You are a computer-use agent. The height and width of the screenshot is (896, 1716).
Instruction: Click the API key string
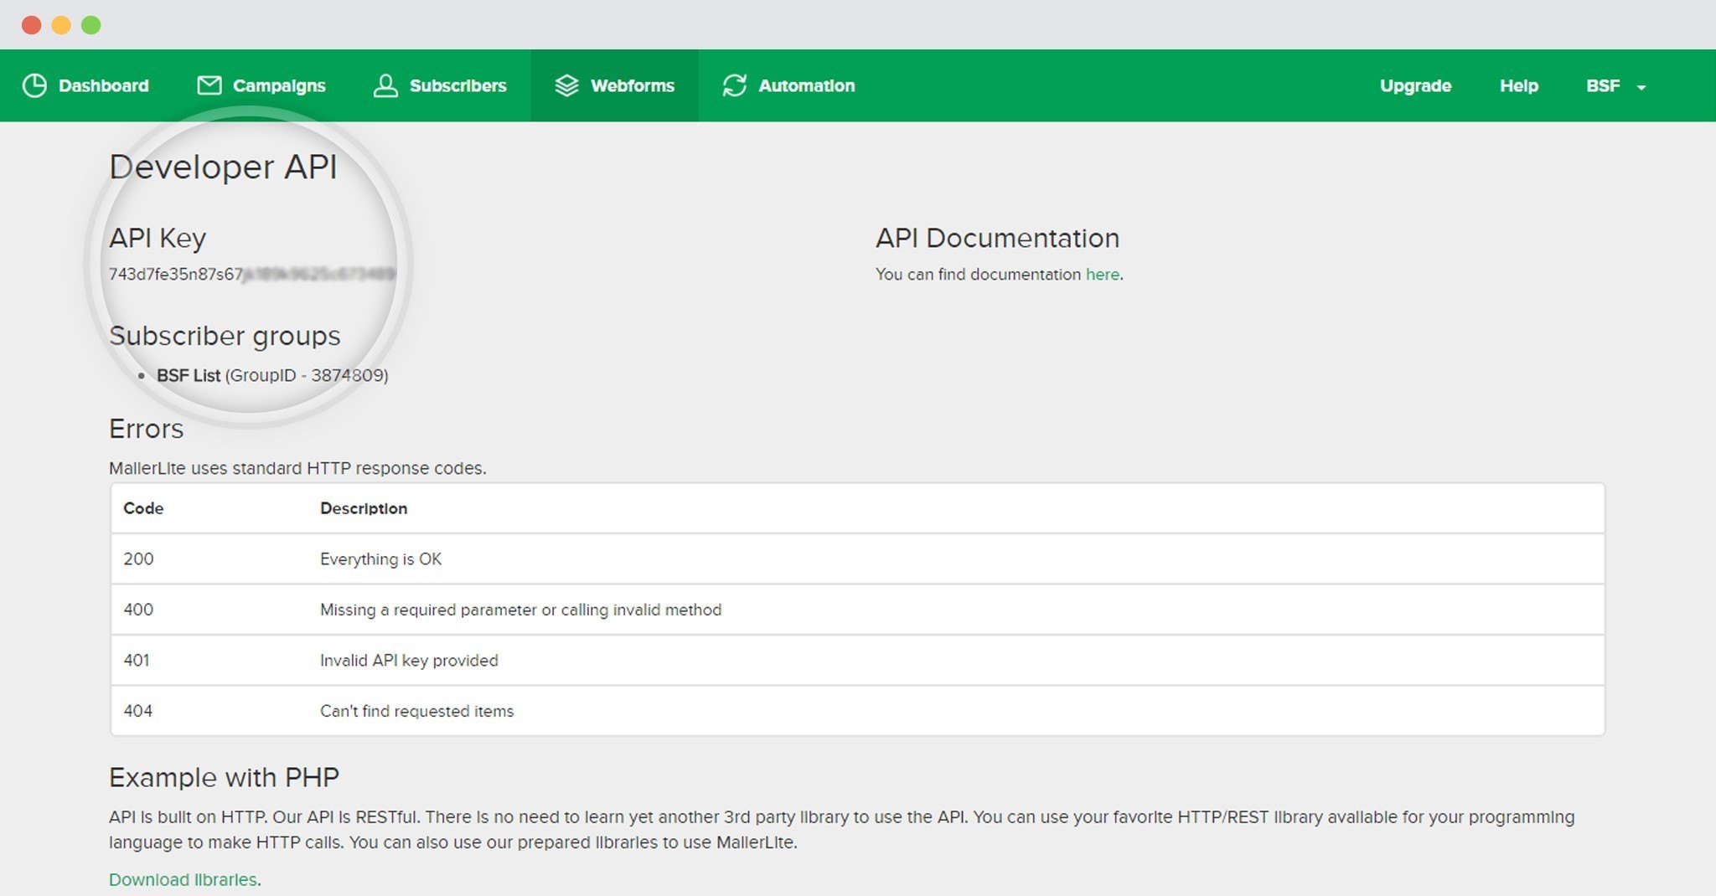click(x=251, y=275)
